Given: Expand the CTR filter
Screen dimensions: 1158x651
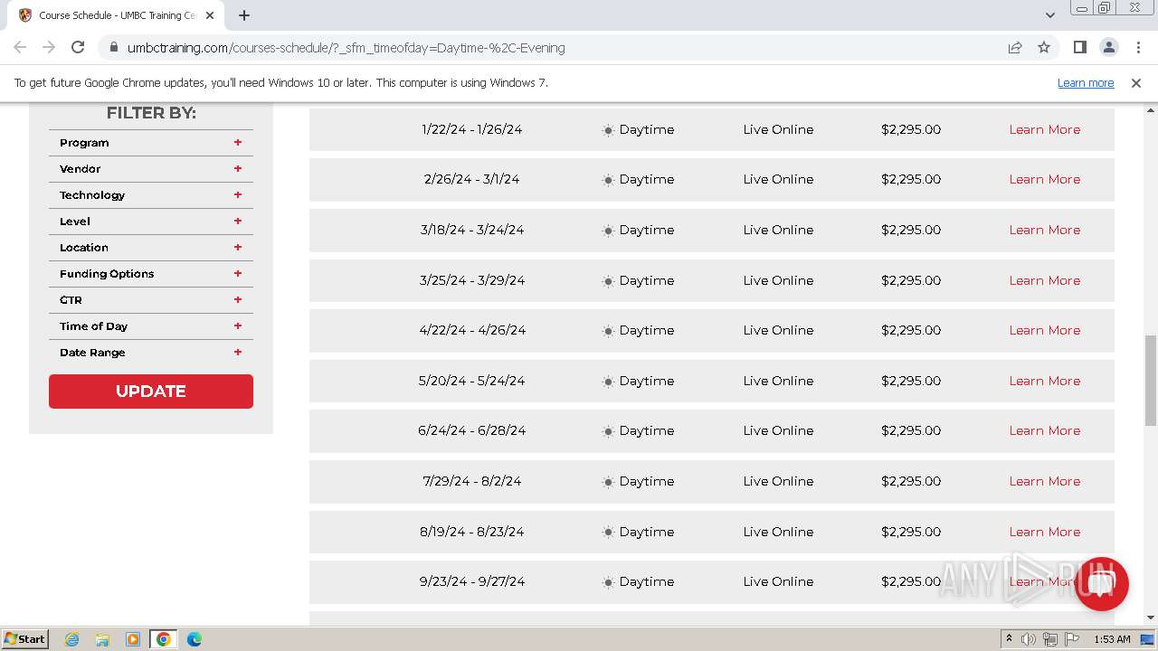Looking at the screenshot, I should [x=151, y=300].
